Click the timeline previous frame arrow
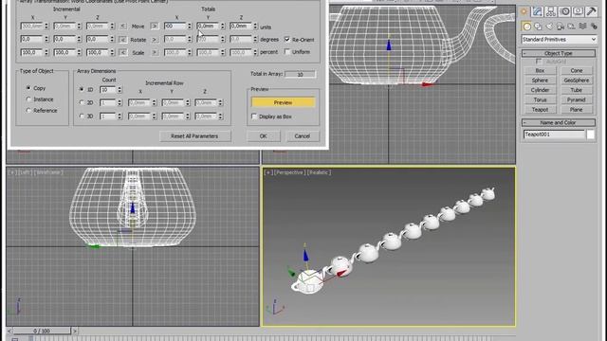The image size is (607, 341). 9,331
